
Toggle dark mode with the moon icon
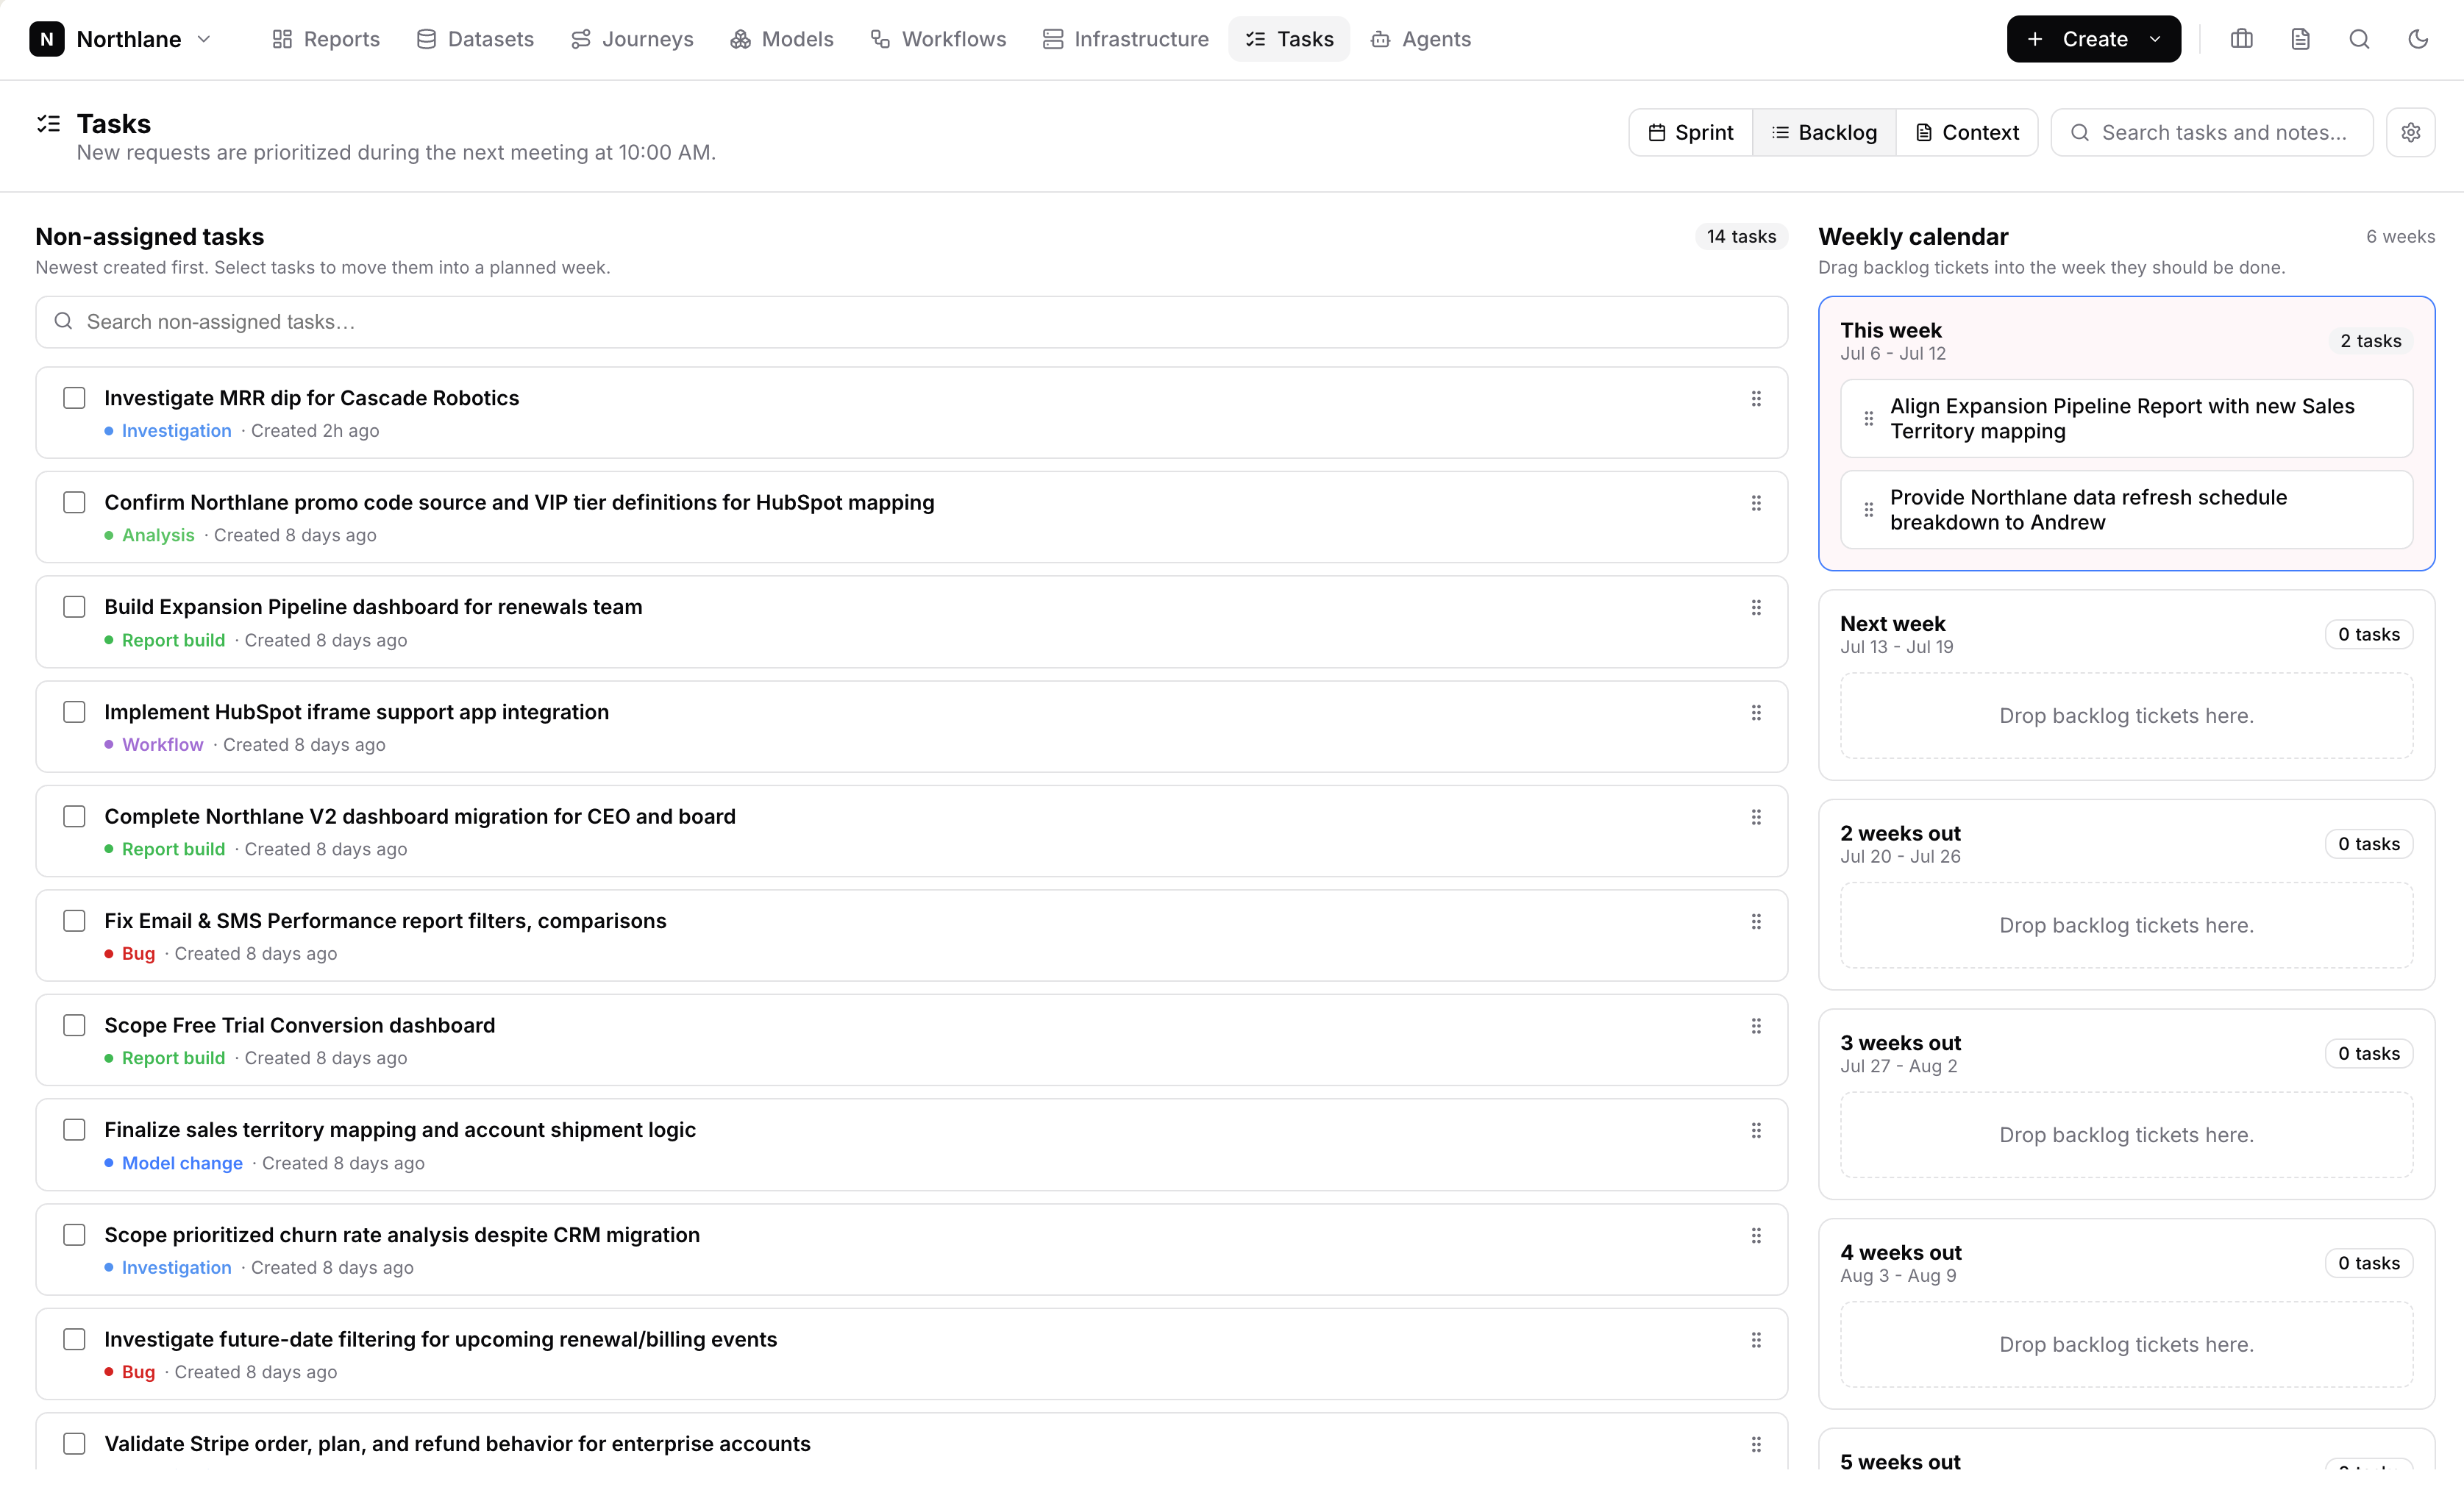click(2418, 39)
